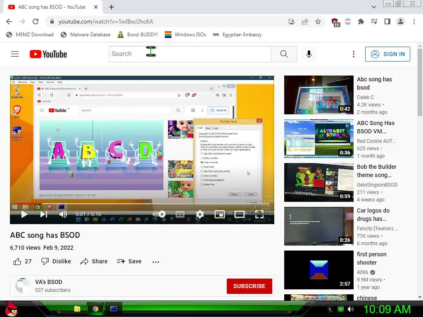Open Bob the Builder theme song video thumbnail

[318, 182]
